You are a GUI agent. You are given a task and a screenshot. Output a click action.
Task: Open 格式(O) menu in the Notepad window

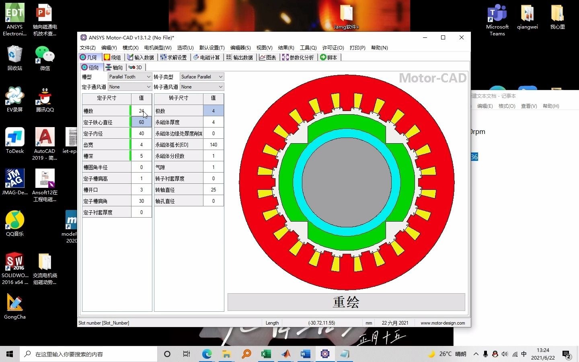point(507,106)
